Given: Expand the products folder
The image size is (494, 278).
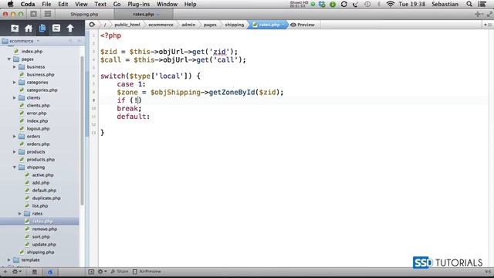Looking at the screenshot, I should 15,151.
